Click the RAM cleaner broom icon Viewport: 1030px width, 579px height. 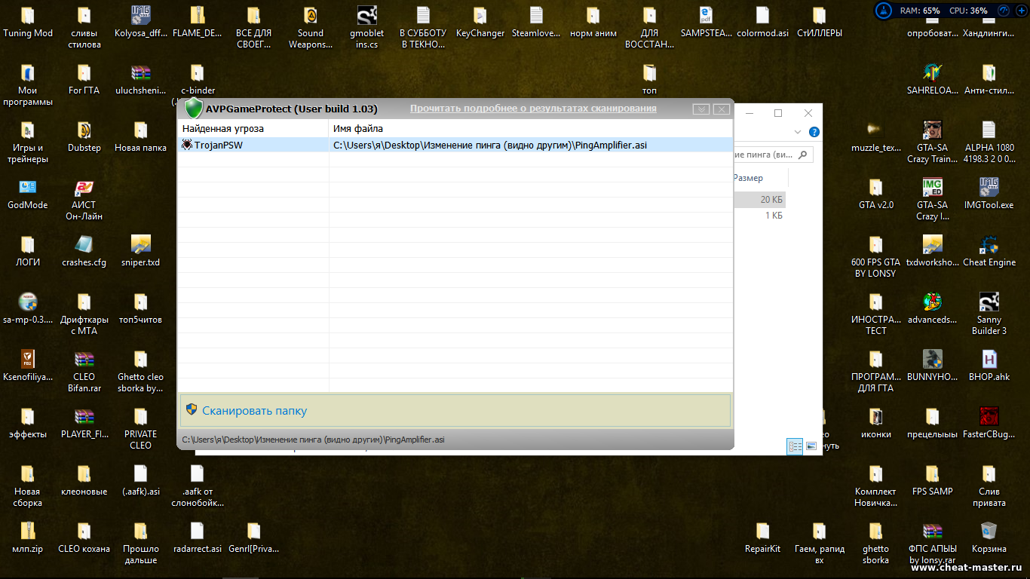tap(882, 11)
